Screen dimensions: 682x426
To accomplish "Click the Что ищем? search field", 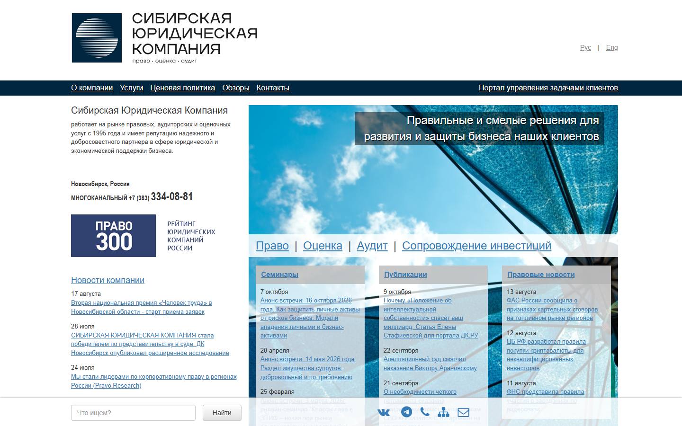I will click(x=133, y=413).
